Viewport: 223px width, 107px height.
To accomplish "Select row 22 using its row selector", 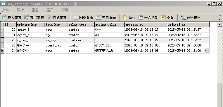I will point(2,40).
